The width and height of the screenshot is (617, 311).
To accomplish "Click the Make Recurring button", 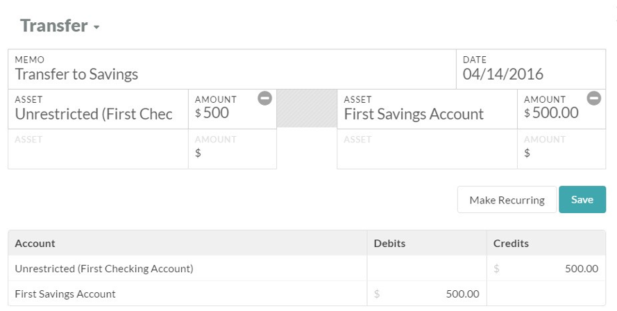I will coord(507,200).
